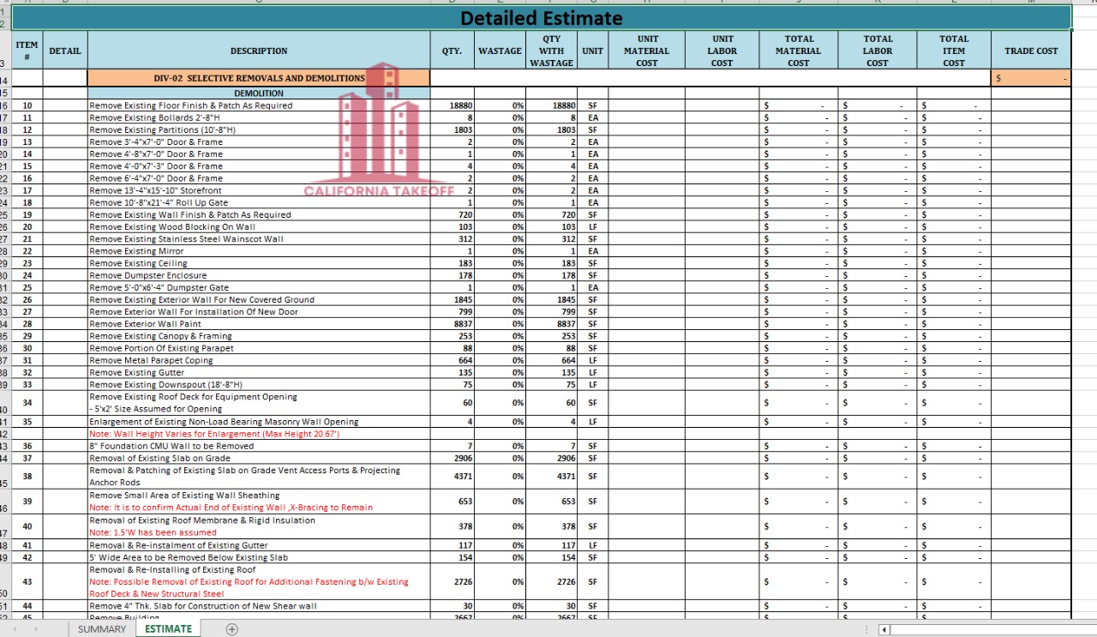Select the UNIT MATERIAL COST header cell
Screen dimensions: 1097x637
(x=647, y=50)
